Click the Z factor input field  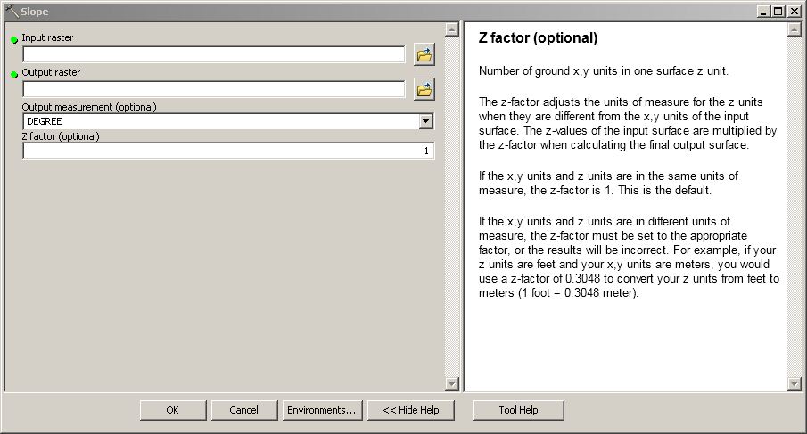coord(228,151)
